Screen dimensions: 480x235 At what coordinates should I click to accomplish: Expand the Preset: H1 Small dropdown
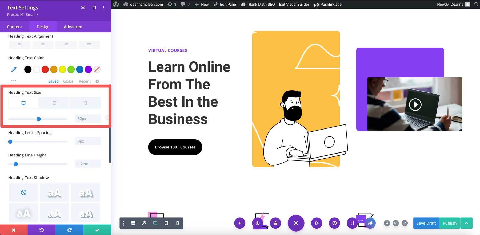coord(23,15)
